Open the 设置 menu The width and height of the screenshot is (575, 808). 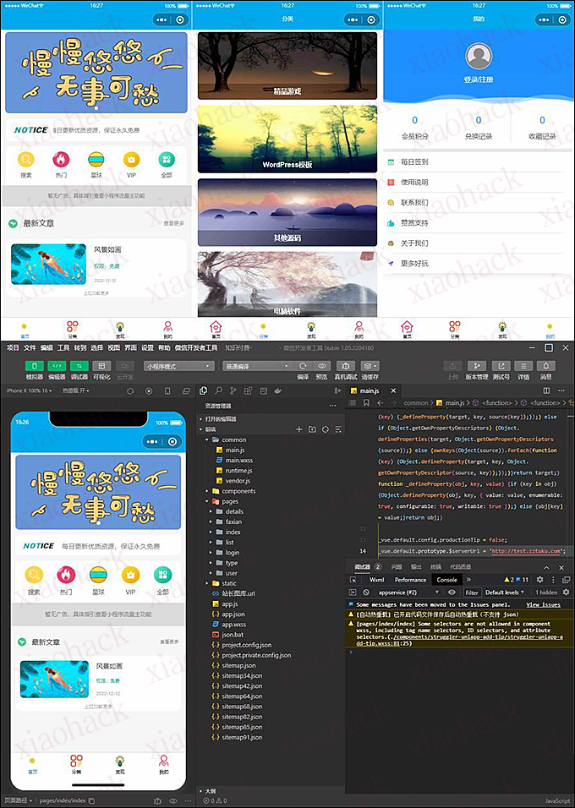pyautogui.click(x=147, y=348)
